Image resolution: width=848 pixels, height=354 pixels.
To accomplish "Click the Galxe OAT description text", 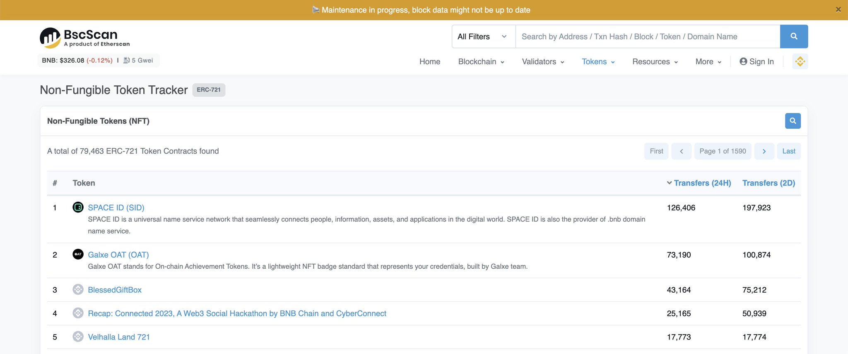I will [308, 266].
